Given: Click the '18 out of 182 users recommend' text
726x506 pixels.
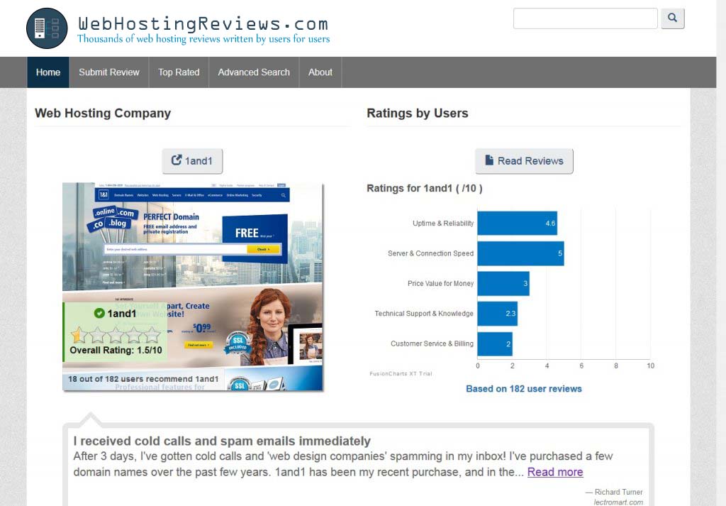Looking at the screenshot, I should pos(143,379).
